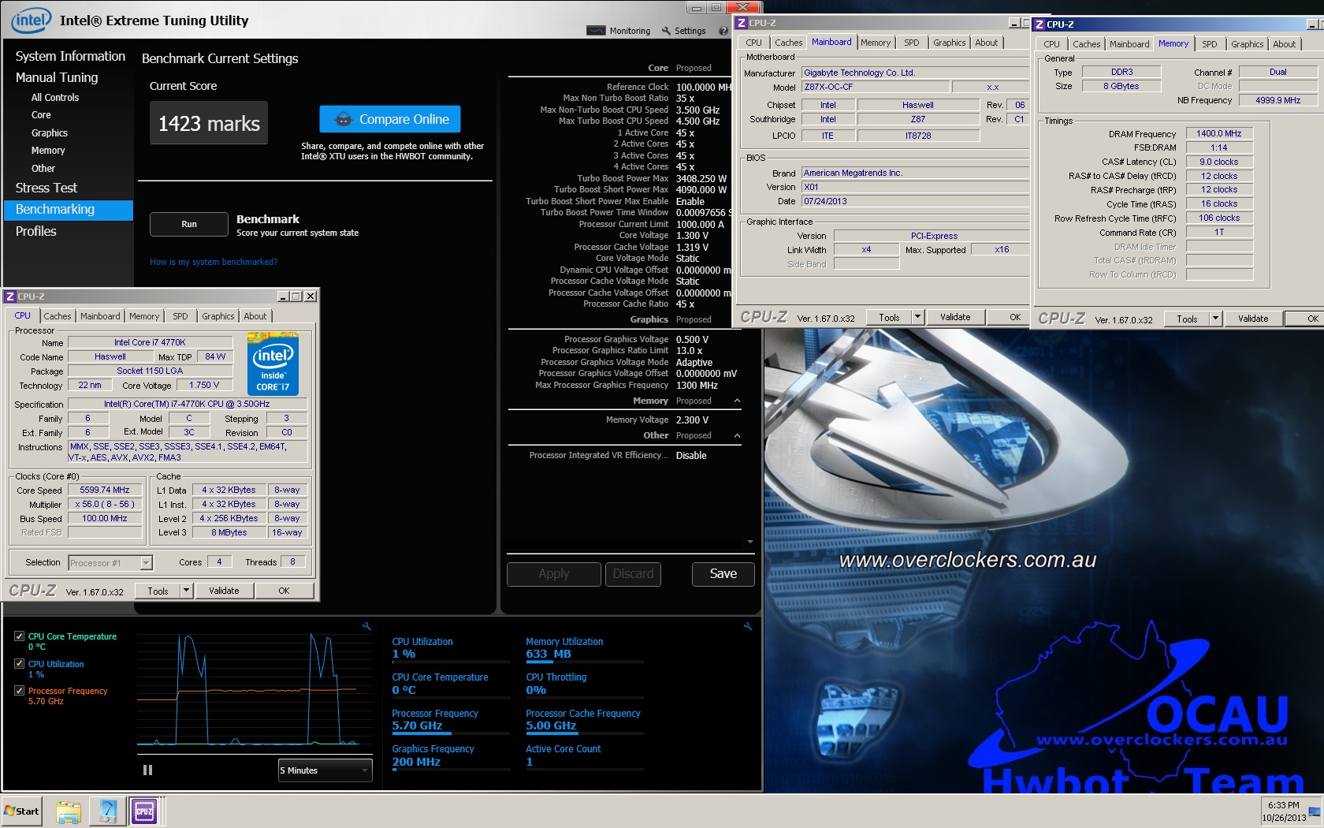
Task: Toggle CPU Core Temperature checkbox
Action: point(19,636)
